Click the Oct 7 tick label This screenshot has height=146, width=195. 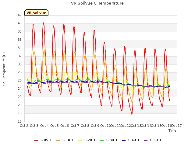[x=75, y=126]
